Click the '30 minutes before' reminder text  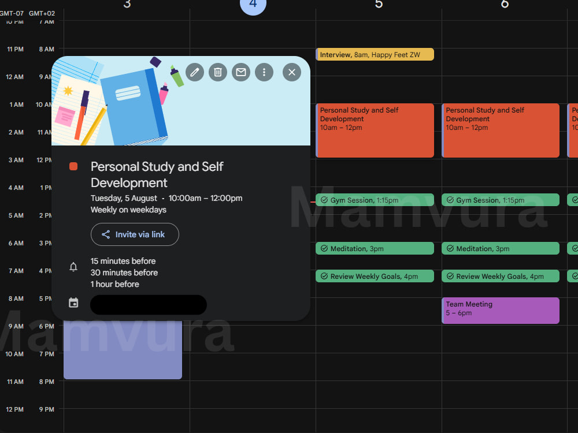[x=124, y=273]
